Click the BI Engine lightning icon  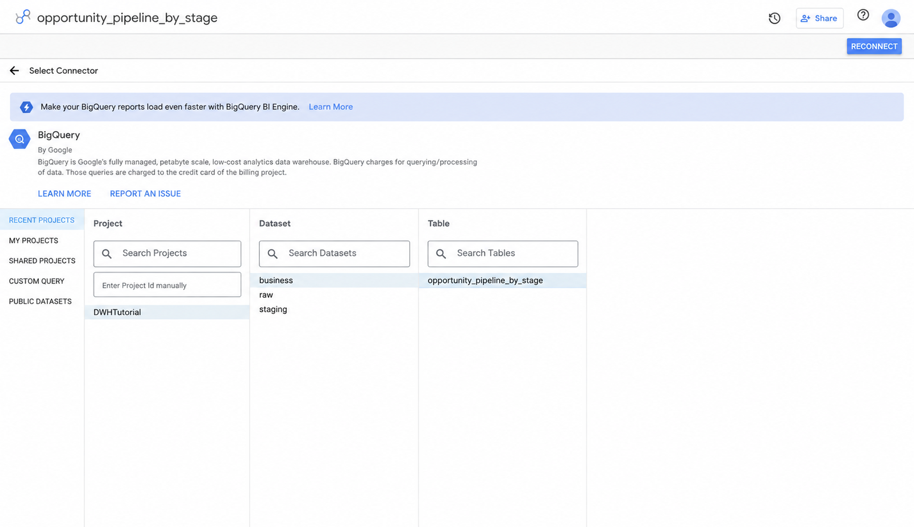(26, 107)
